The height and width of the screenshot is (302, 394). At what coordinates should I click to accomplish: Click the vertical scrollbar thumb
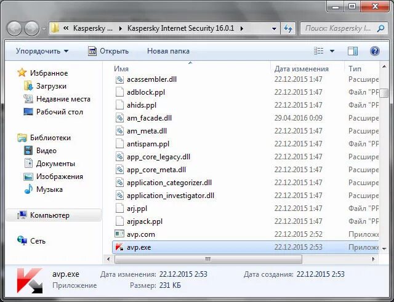[x=384, y=93]
